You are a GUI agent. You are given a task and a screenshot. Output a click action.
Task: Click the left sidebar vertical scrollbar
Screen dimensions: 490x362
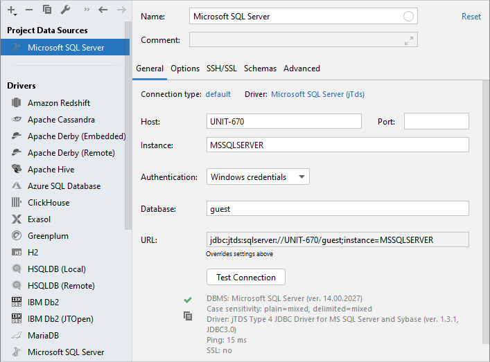[128, 125]
